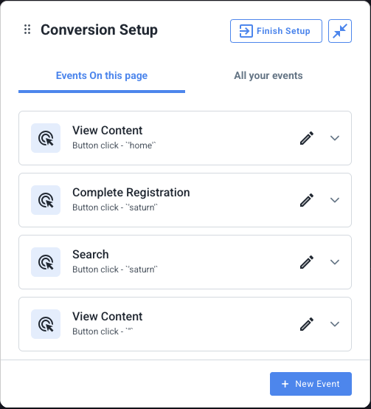The image size is (371, 409).
Task: Grab the drag handle dots beside Conversion Setup
Action: click(x=27, y=30)
